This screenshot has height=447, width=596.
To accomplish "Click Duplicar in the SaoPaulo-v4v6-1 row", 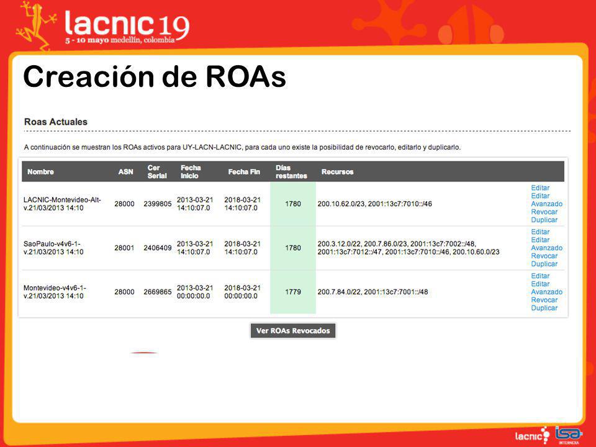I will coord(544,264).
